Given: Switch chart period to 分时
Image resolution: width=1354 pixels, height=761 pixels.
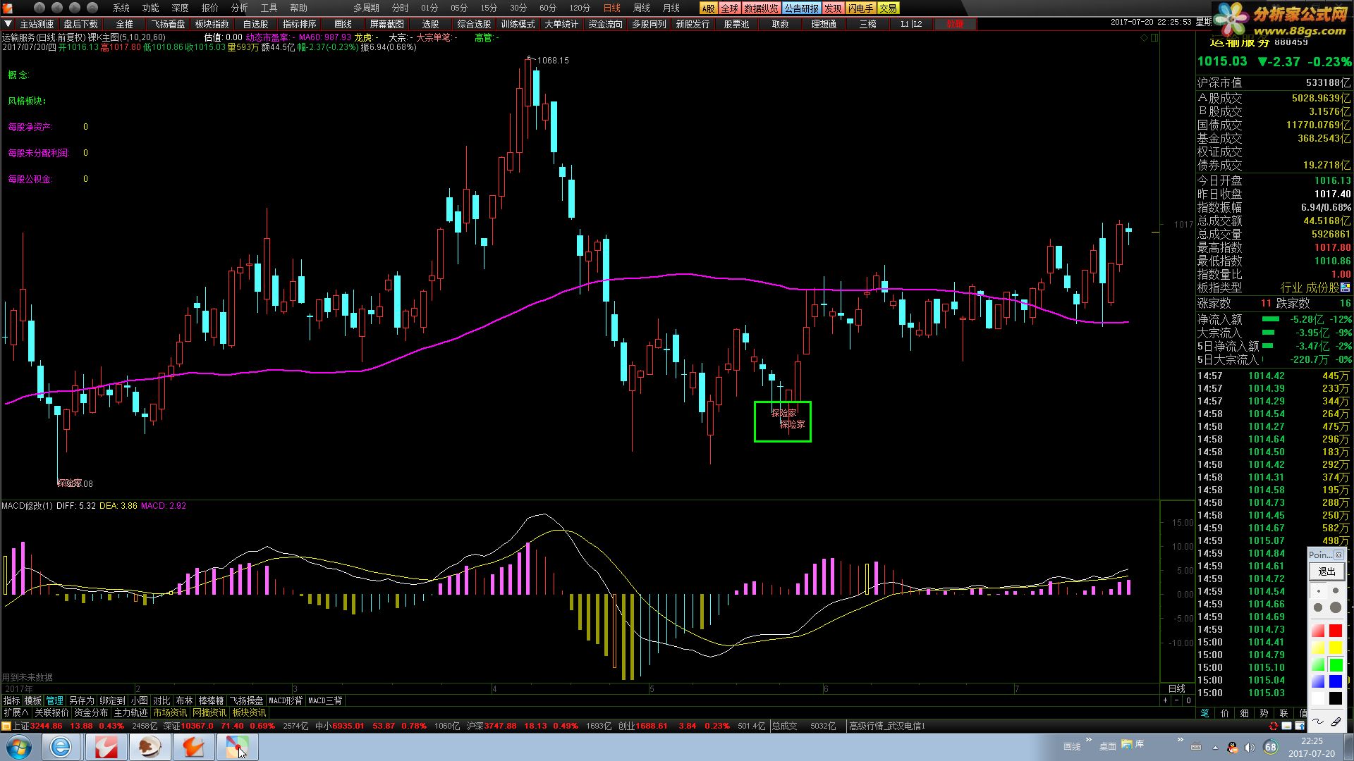Looking at the screenshot, I should pos(400,8).
